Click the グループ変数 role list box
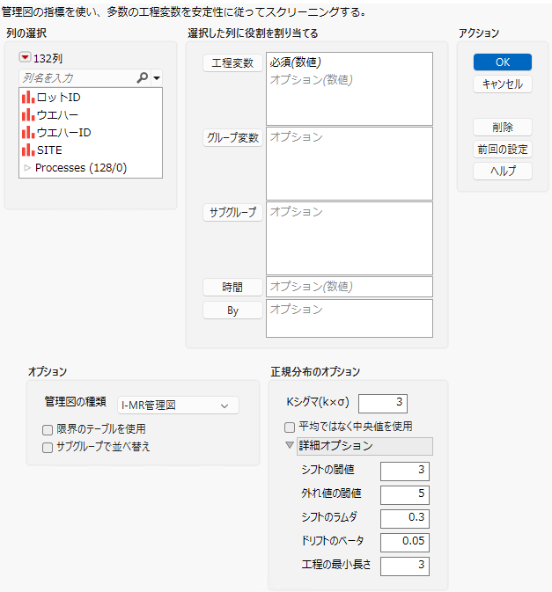 tap(350, 164)
